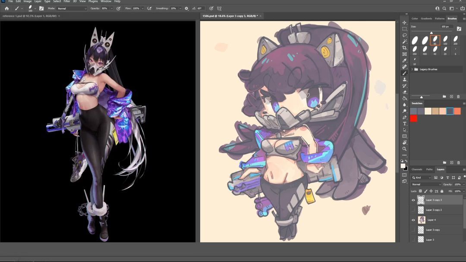Switch to the reference 1.psd document tab
Viewport: 466px width, 262px height.
tap(29, 16)
